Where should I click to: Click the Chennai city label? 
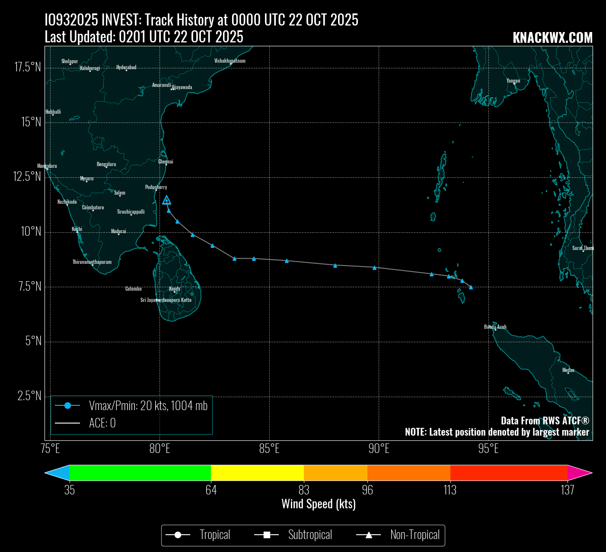166,162
